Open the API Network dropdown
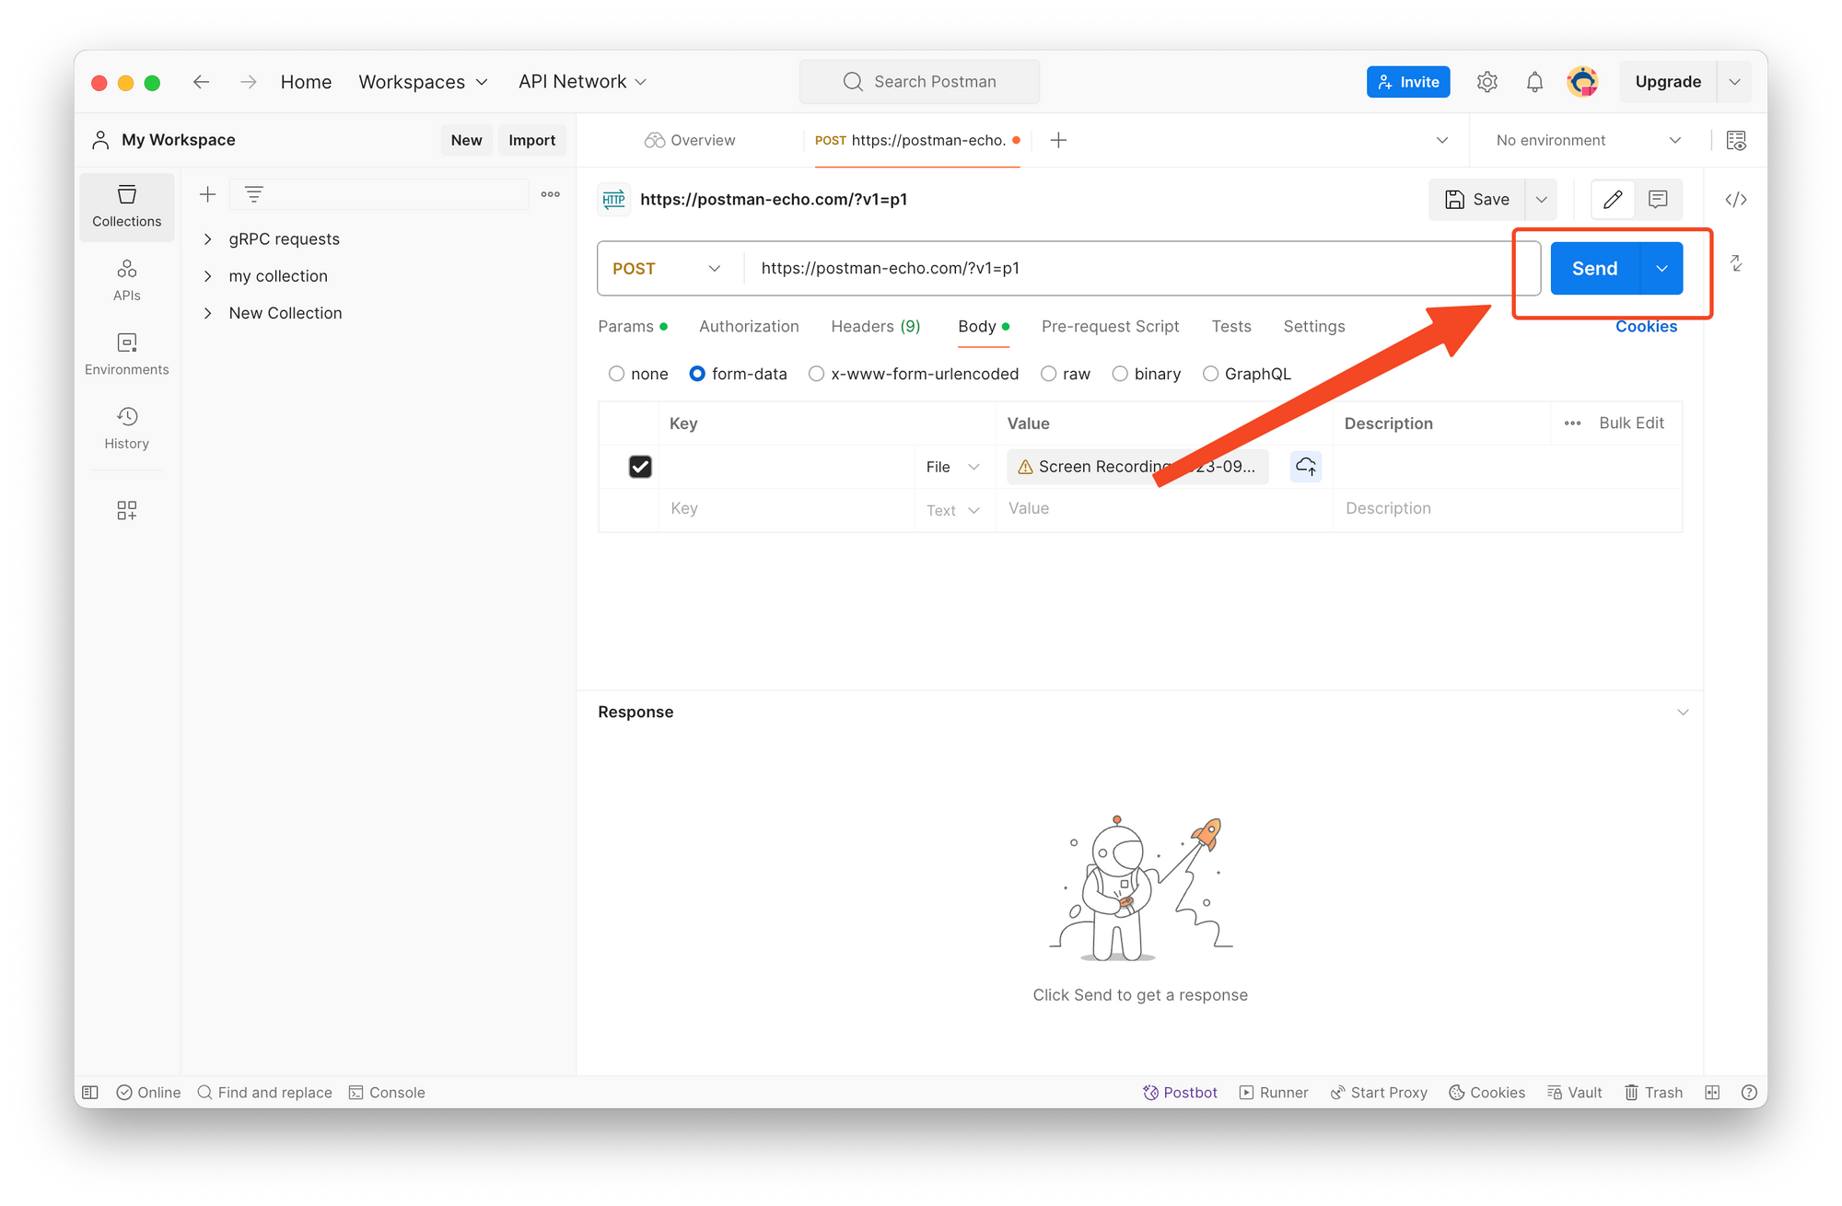Image resolution: width=1842 pixels, height=1206 pixels. 582,82
